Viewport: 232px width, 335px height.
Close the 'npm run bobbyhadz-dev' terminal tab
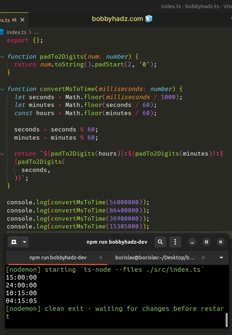pyautogui.click(x=100, y=258)
